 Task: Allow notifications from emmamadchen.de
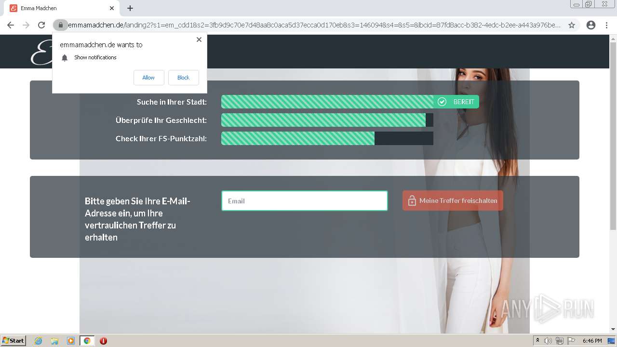tap(148, 78)
